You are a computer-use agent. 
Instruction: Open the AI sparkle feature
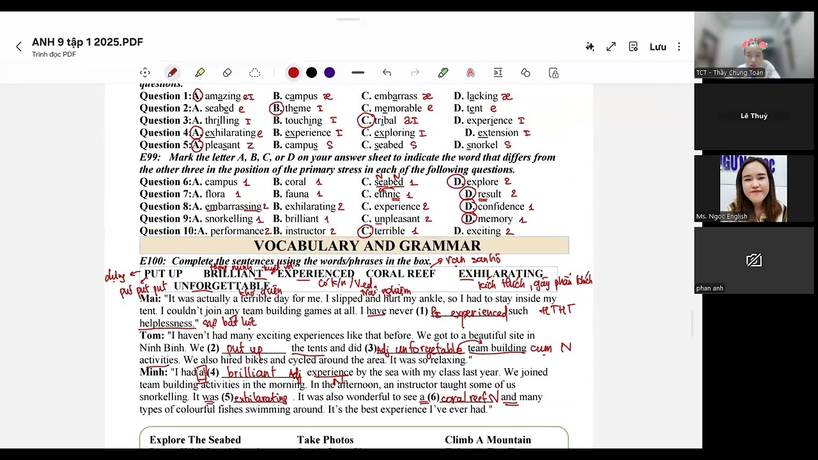pos(590,47)
